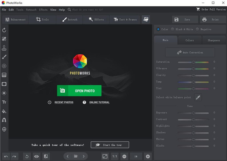The image size is (227, 161).
Task: Open the vignette tool in sidebar
Action: 4,84
